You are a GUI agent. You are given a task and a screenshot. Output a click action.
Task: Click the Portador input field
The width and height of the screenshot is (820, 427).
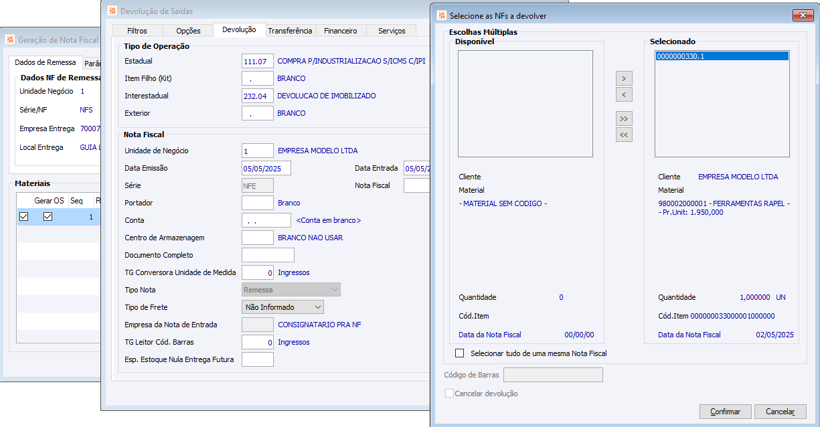click(257, 203)
